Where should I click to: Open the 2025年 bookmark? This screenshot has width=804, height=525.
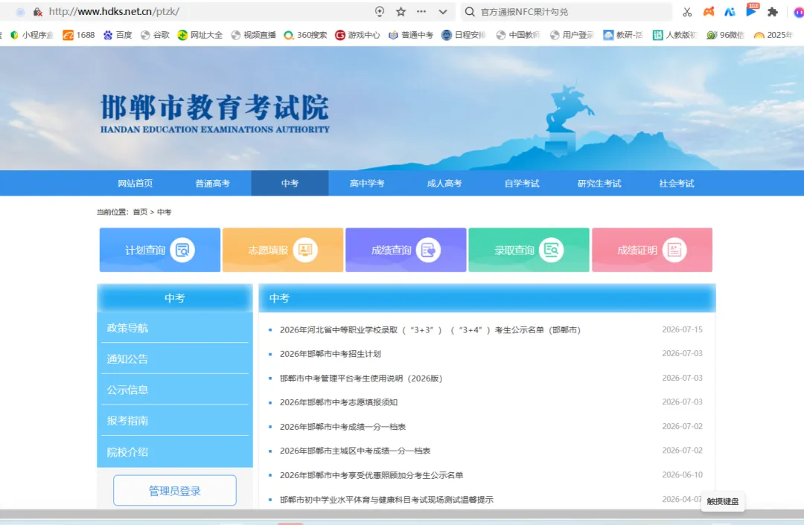coord(773,35)
